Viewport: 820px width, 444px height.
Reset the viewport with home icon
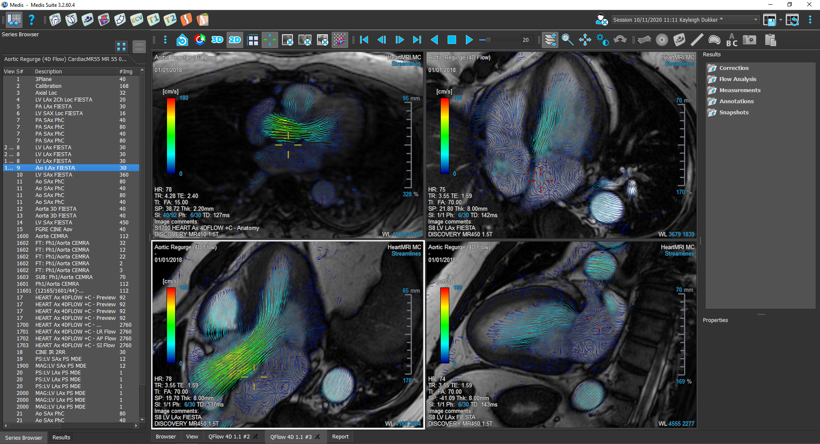point(182,40)
